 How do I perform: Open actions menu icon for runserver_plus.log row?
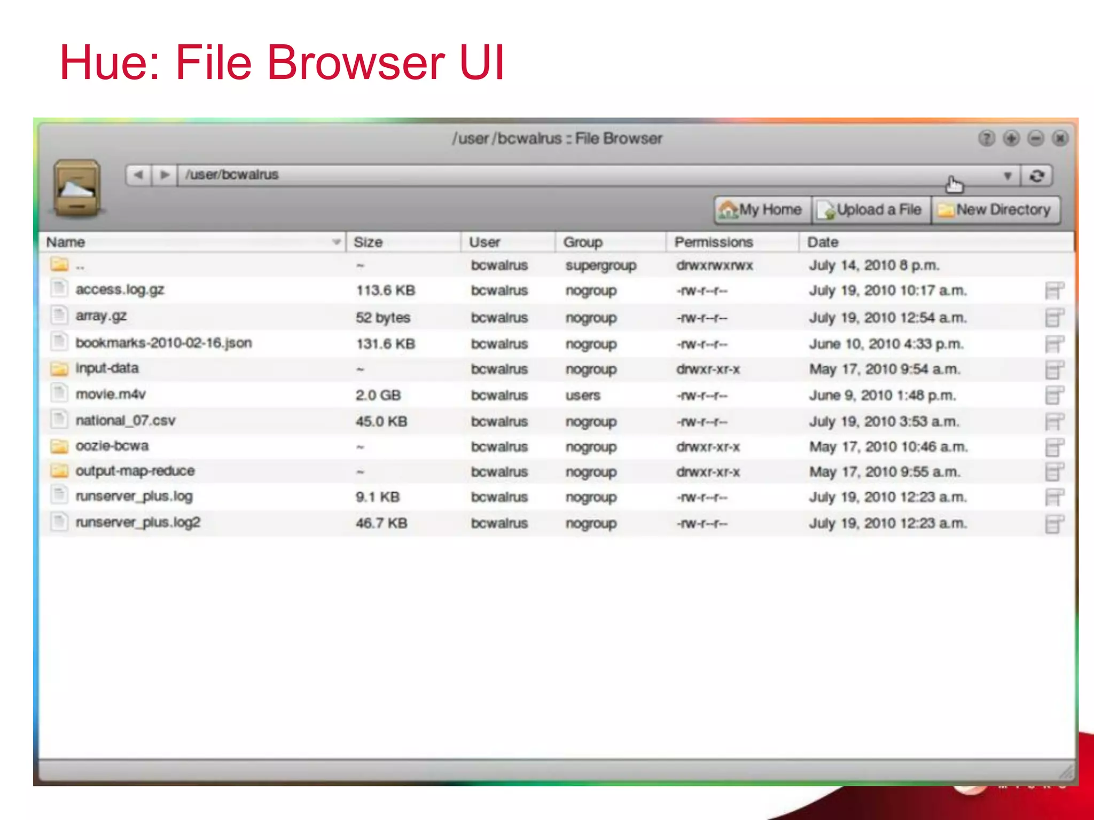point(1054,498)
